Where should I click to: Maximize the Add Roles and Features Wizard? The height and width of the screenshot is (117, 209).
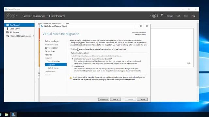tap(140, 26)
